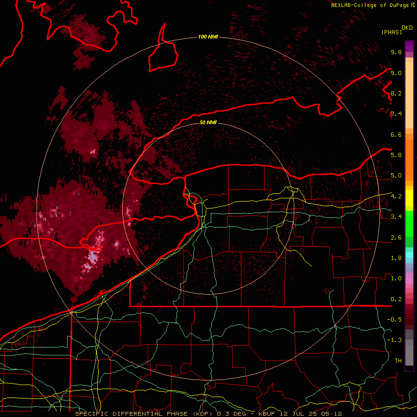The height and width of the screenshot is (417, 417).
Task: Click the TH threshold label
Action: click(x=398, y=361)
